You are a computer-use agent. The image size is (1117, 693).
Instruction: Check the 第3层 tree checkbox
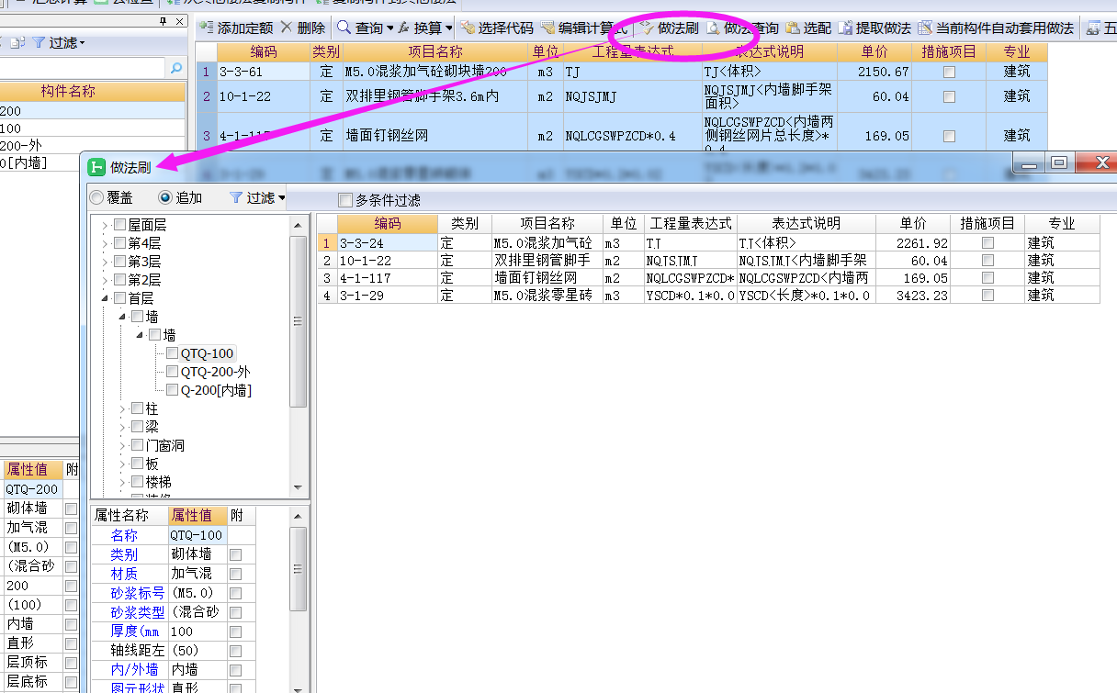click(119, 262)
